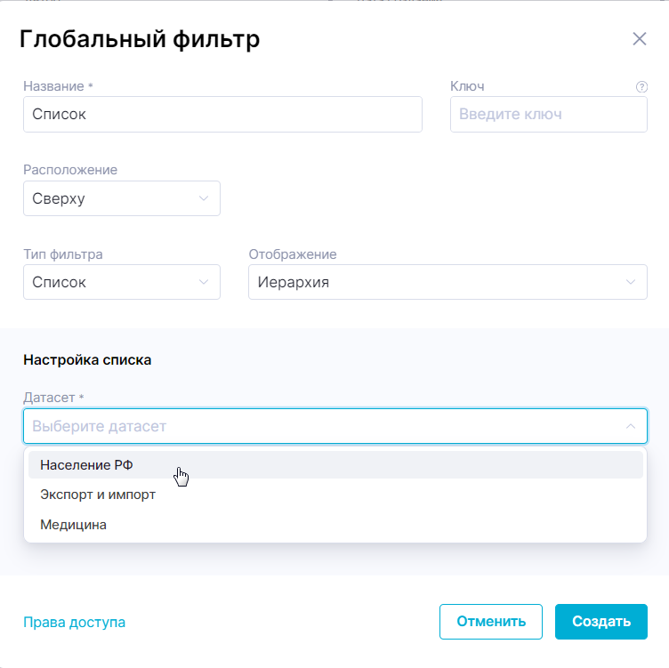Click the chevron arrow in the Расположение field
Screen dimensions: 669x668
[x=204, y=198]
